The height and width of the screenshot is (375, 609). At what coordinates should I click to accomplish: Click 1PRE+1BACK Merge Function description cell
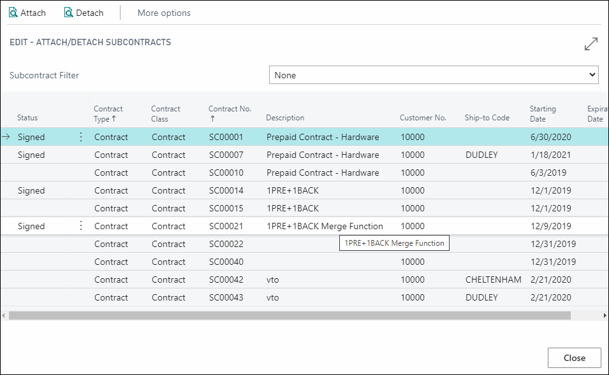[325, 226]
